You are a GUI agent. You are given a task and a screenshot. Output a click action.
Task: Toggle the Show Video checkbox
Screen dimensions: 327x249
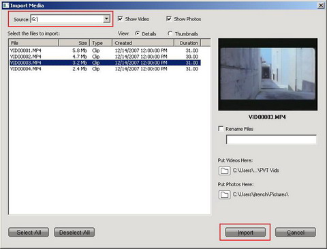click(x=120, y=18)
